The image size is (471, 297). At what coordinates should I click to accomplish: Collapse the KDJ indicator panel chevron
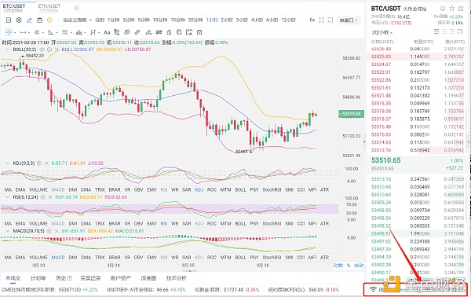pos(8,163)
